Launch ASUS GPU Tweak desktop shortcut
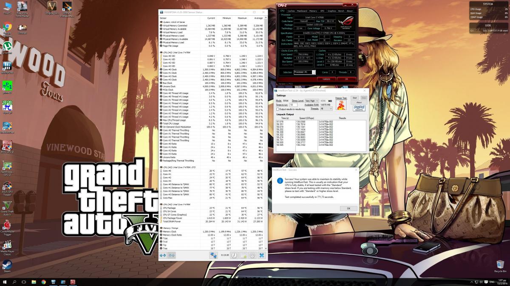510x286 pixels. click(x=7, y=189)
